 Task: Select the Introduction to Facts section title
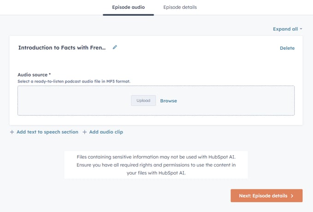click(62, 48)
